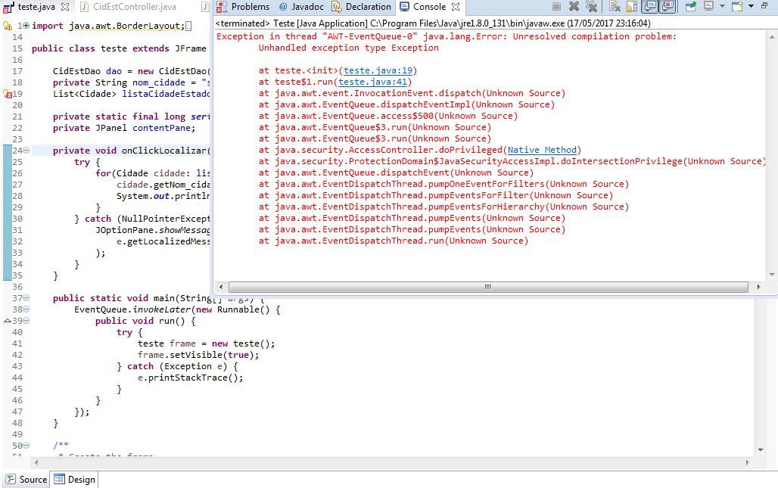The width and height of the screenshot is (778, 488).
Task: Toggle the console Scroll Lock
Action: pos(632,7)
